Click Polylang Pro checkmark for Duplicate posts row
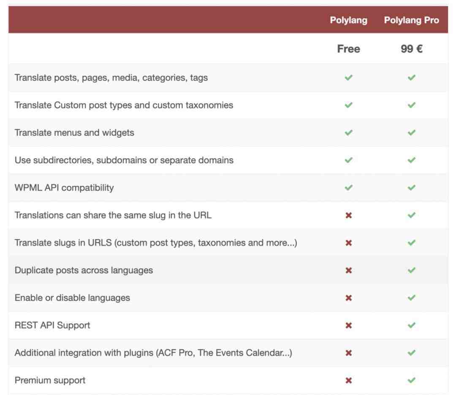456x395 pixels. pyautogui.click(x=411, y=270)
